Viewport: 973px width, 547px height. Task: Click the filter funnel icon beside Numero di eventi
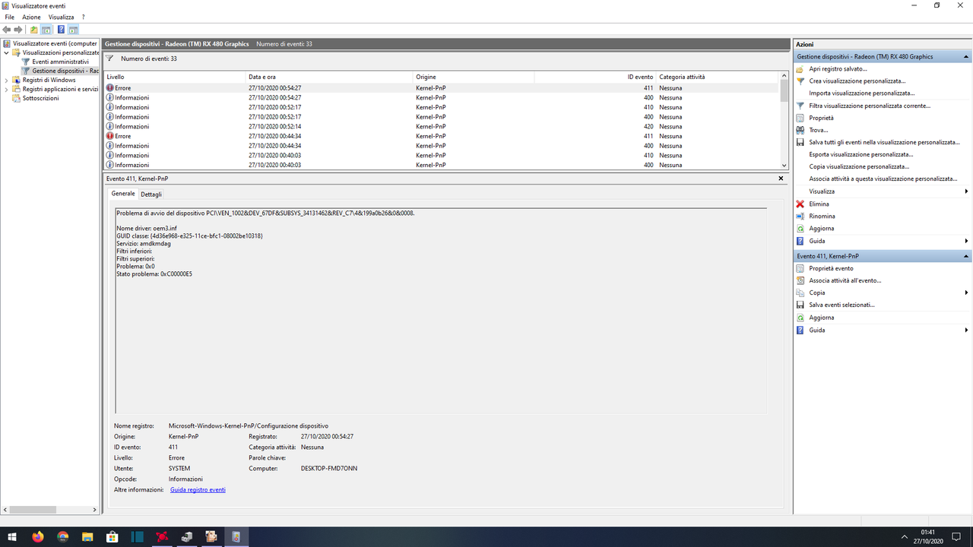click(x=109, y=58)
